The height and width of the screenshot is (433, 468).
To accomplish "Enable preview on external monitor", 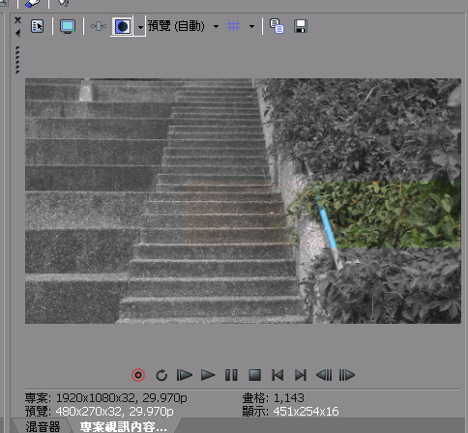I will click(68, 26).
